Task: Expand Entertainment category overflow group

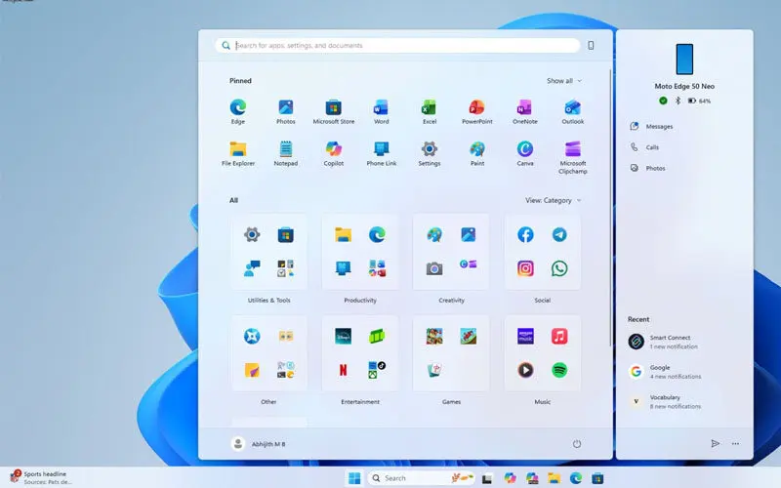Action: click(377, 370)
